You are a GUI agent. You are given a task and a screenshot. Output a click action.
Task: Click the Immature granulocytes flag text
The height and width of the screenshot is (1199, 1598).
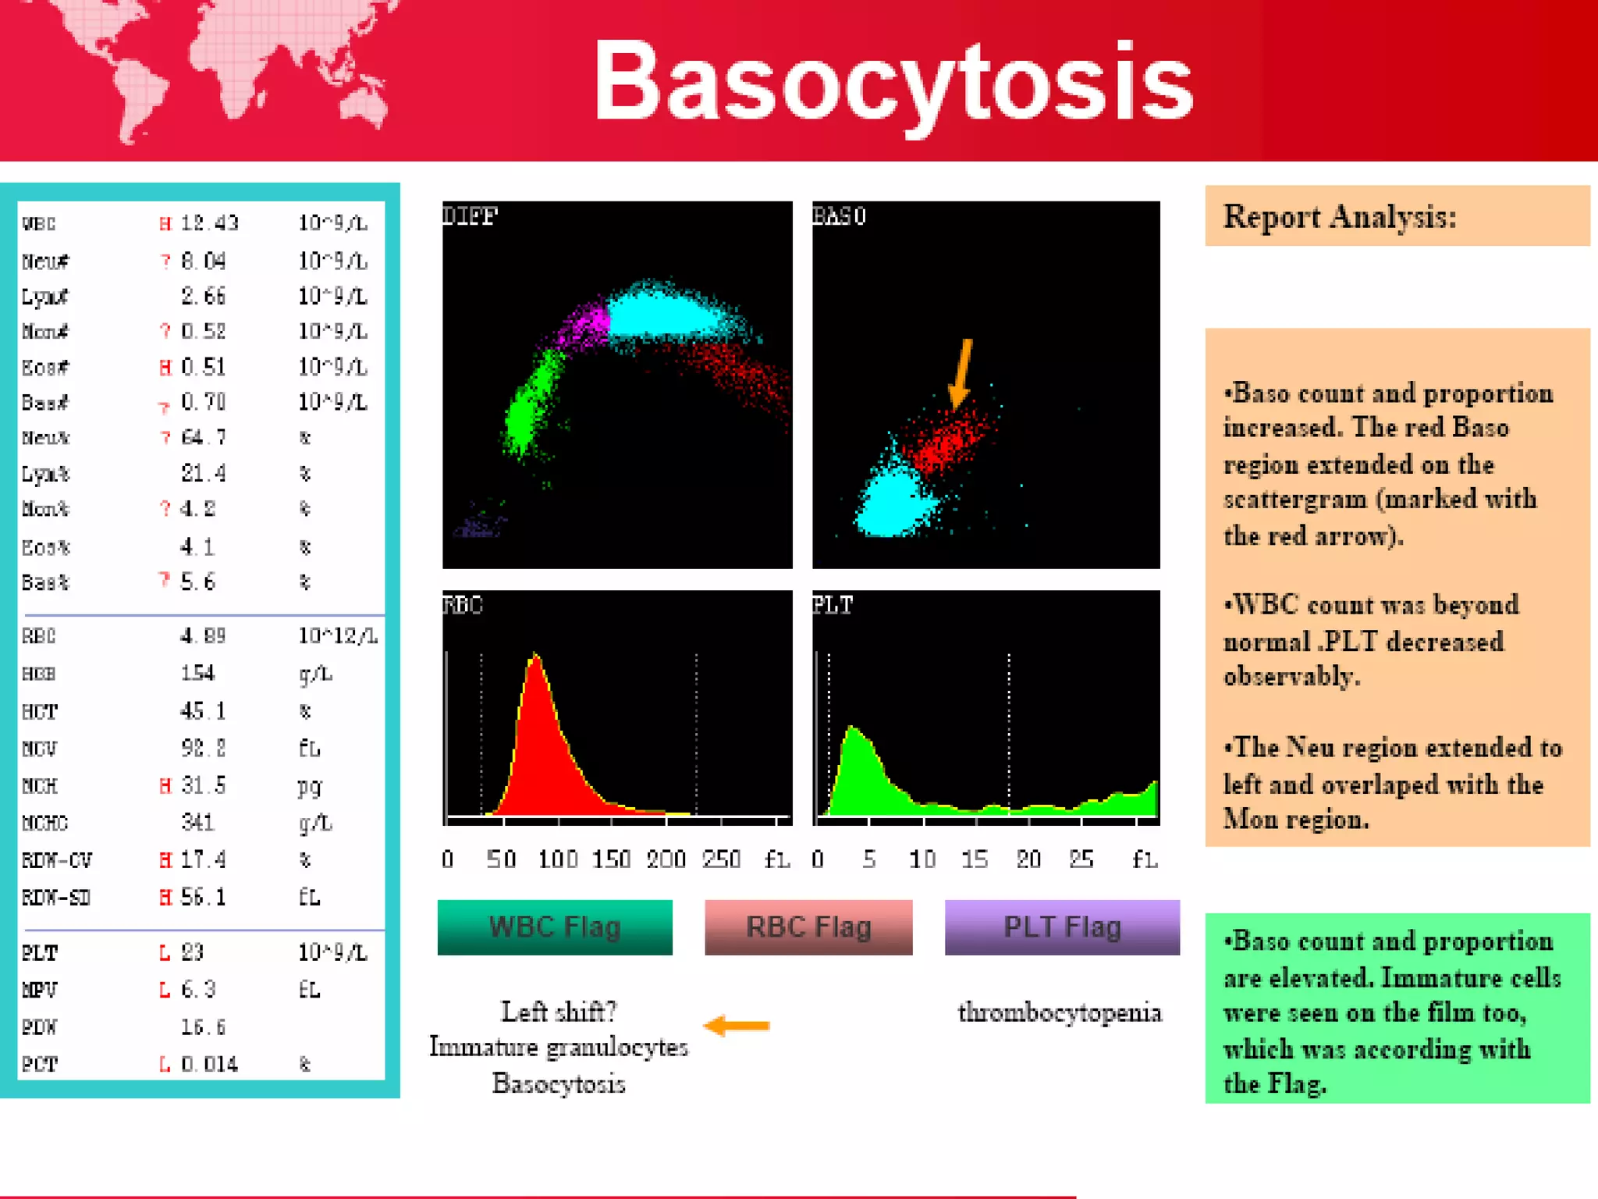pos(559,1048)
